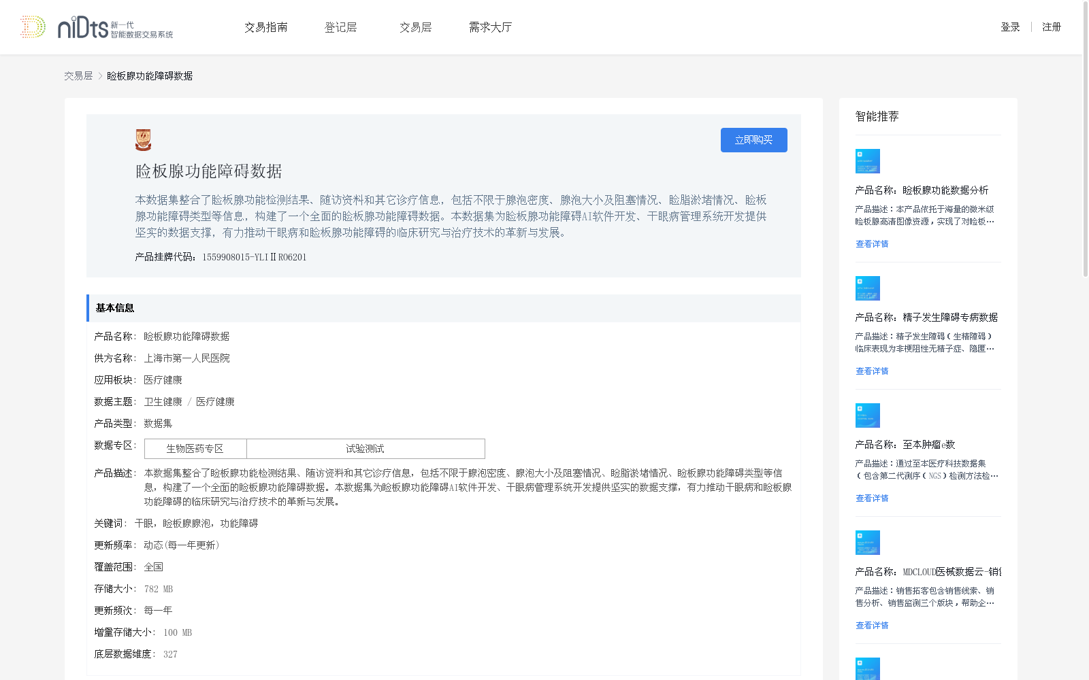Click the 试验测试 zone tag
This screenshot has height=680, width=1089.
[365, 449]
